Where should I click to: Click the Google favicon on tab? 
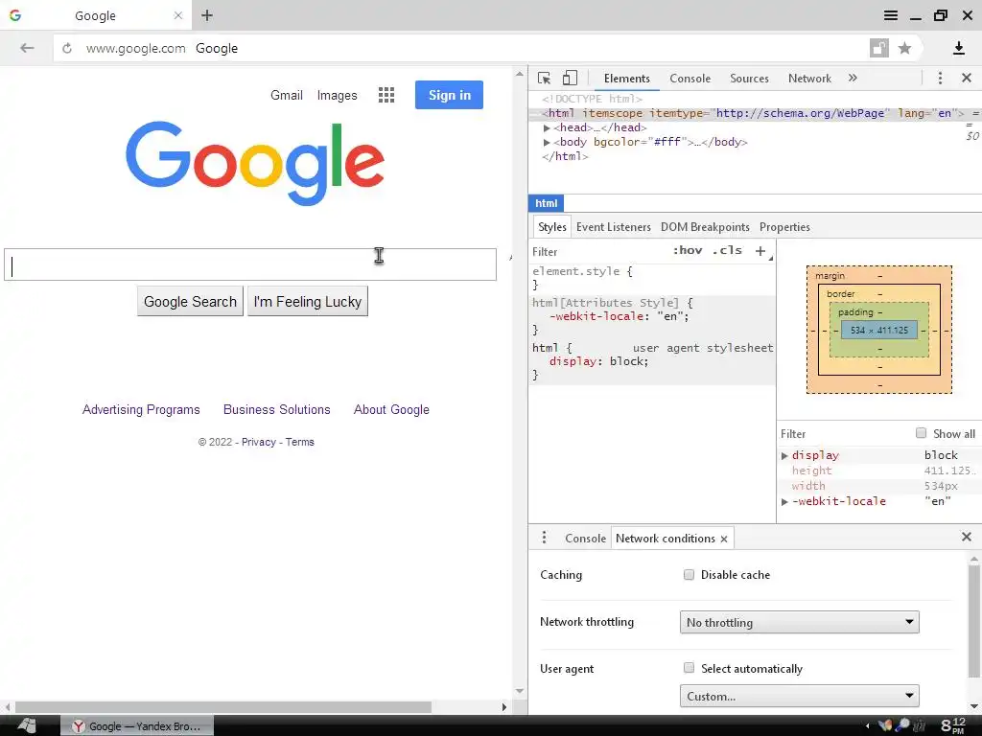tap(15, 15)
